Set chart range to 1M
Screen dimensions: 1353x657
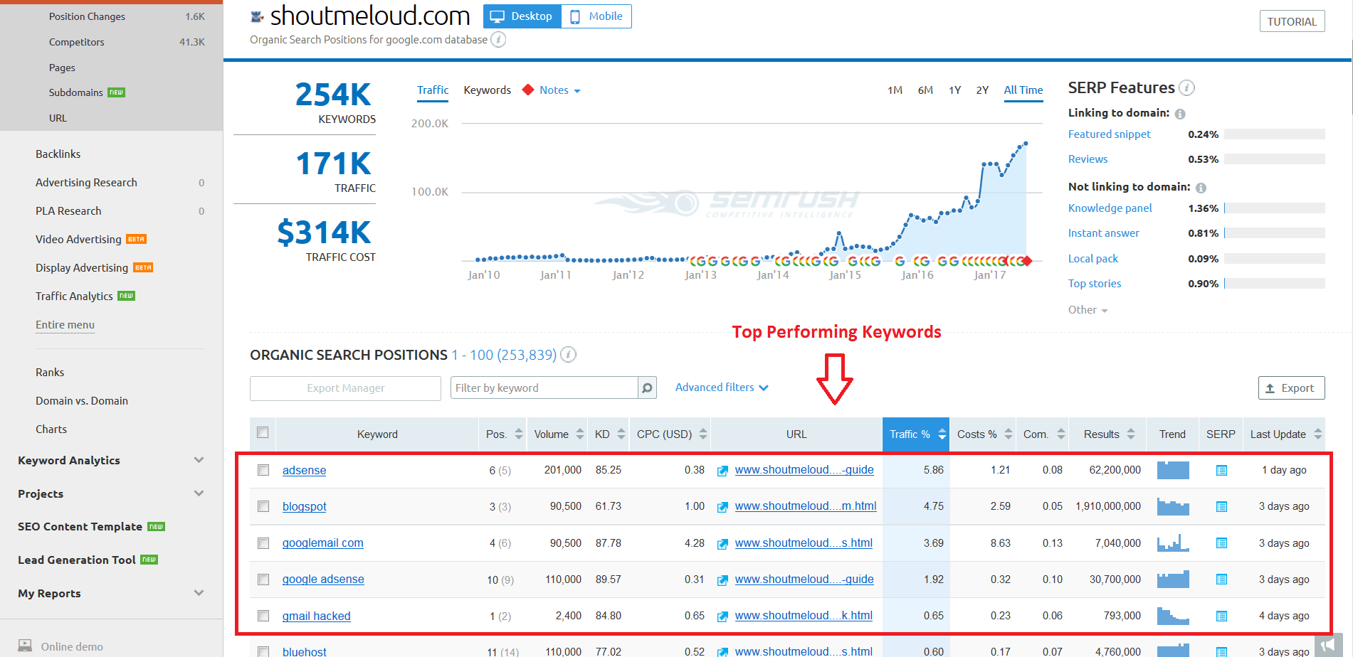pos(895,90)
